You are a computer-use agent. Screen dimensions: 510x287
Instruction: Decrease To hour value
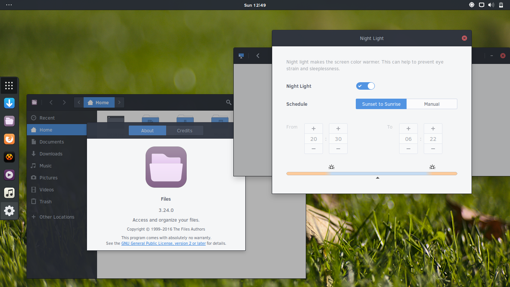(x=408, y=149)
